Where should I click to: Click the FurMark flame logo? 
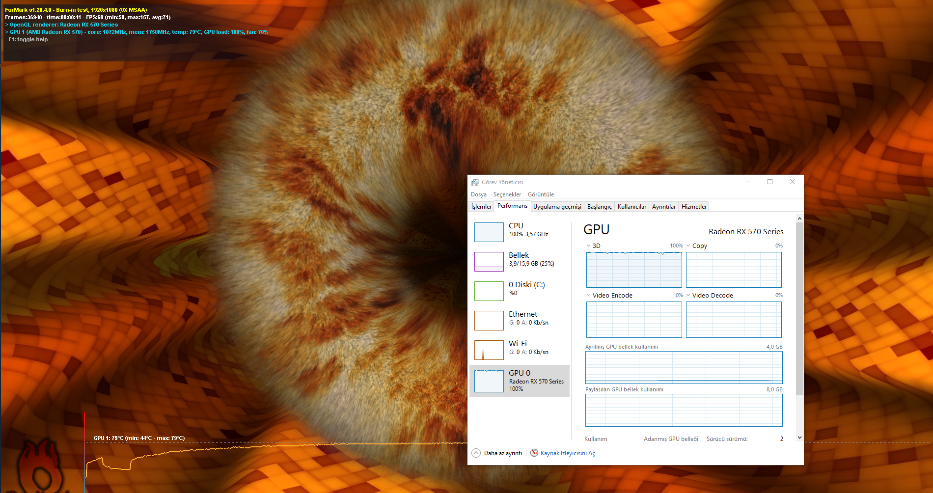tap(40, 466)
